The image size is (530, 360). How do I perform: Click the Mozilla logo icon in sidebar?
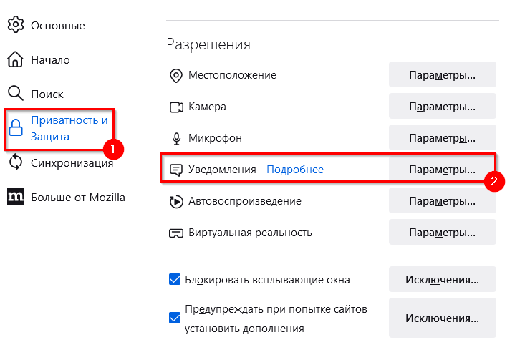(x=16, y=197)
